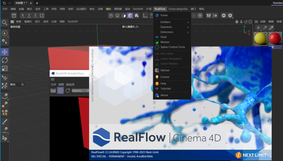Choose Scene from the RealFlow menu
The width and height of the screenshot is (283, 161).
pyautogui.click(x=172, y=15)
